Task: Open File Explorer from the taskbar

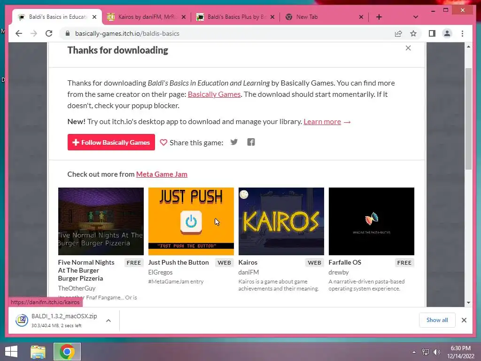Action: [x=38, y=352]
